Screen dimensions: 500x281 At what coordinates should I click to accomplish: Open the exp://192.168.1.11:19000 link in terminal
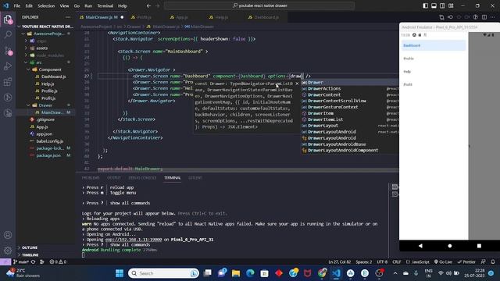click(134, 240)
